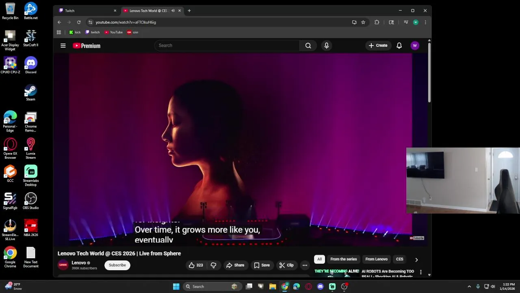
Task: Open Chrome media controls icon
Action: click(x=406, y=22)
